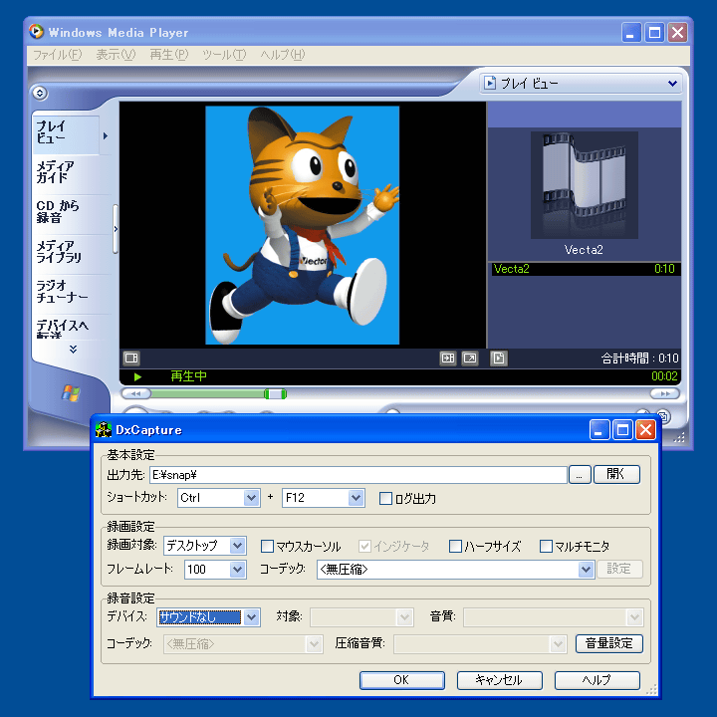Click the green play status icon
Image resolution: width=717 pixels, height=717 pixels.
point(137,376)
